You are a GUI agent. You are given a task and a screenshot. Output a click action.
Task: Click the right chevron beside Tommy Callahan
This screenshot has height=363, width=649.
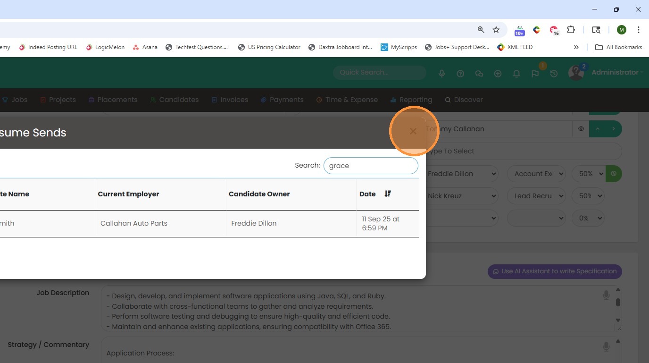pos(614,128)
